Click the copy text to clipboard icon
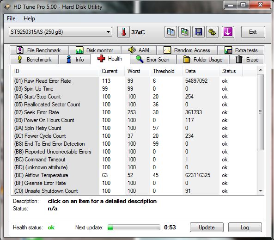Image resolution: width=274 pixels, height=240 pixels. [x=170, y=32]
